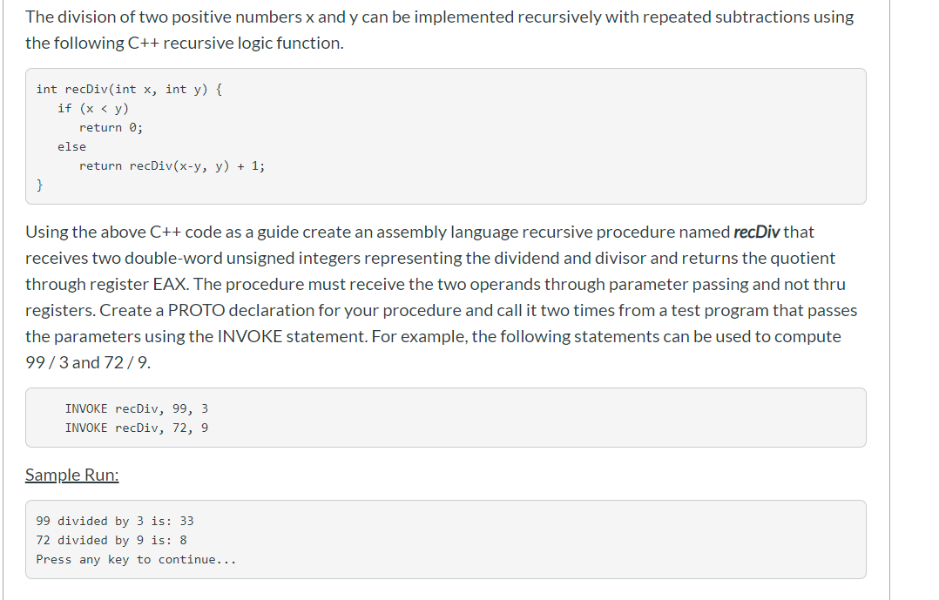Click 'Press any key to continue...' line
Image resolution: width=939 pixels, height=600 pixels.
(x=137, y=559)
